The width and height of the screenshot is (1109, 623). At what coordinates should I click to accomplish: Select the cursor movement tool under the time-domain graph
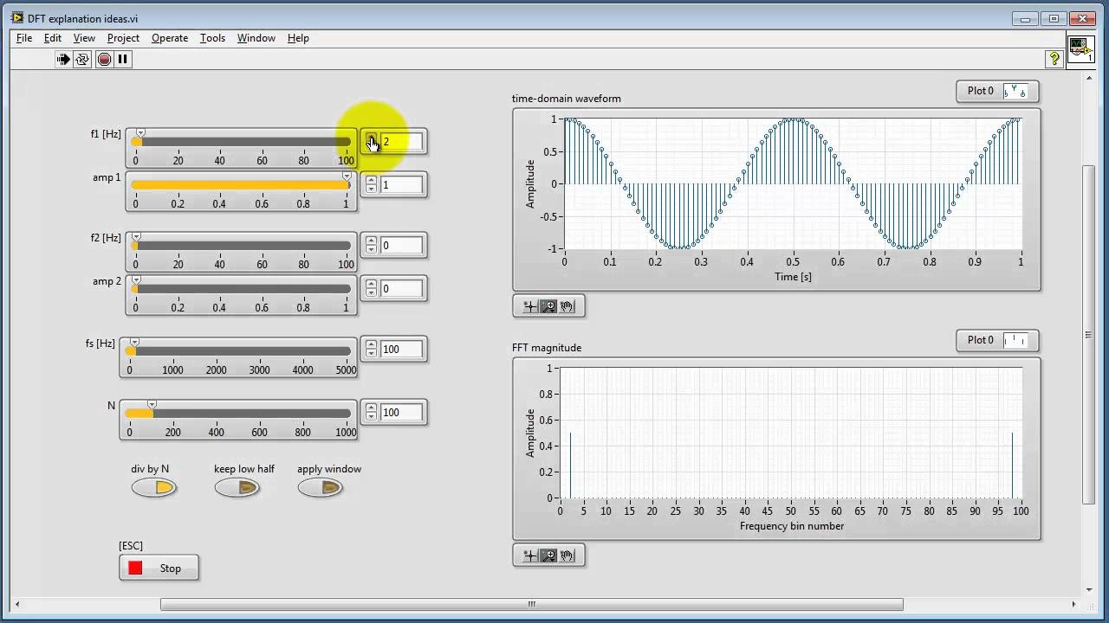tap(530, 306)
